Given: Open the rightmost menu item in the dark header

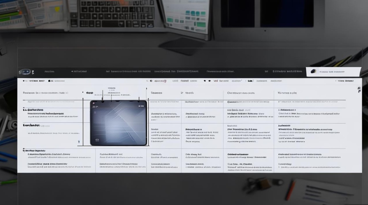Looking at the screenshot, I should point(287,71).
